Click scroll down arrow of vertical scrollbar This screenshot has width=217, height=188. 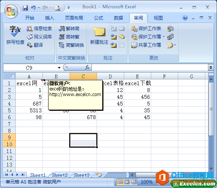click(211, 168)
